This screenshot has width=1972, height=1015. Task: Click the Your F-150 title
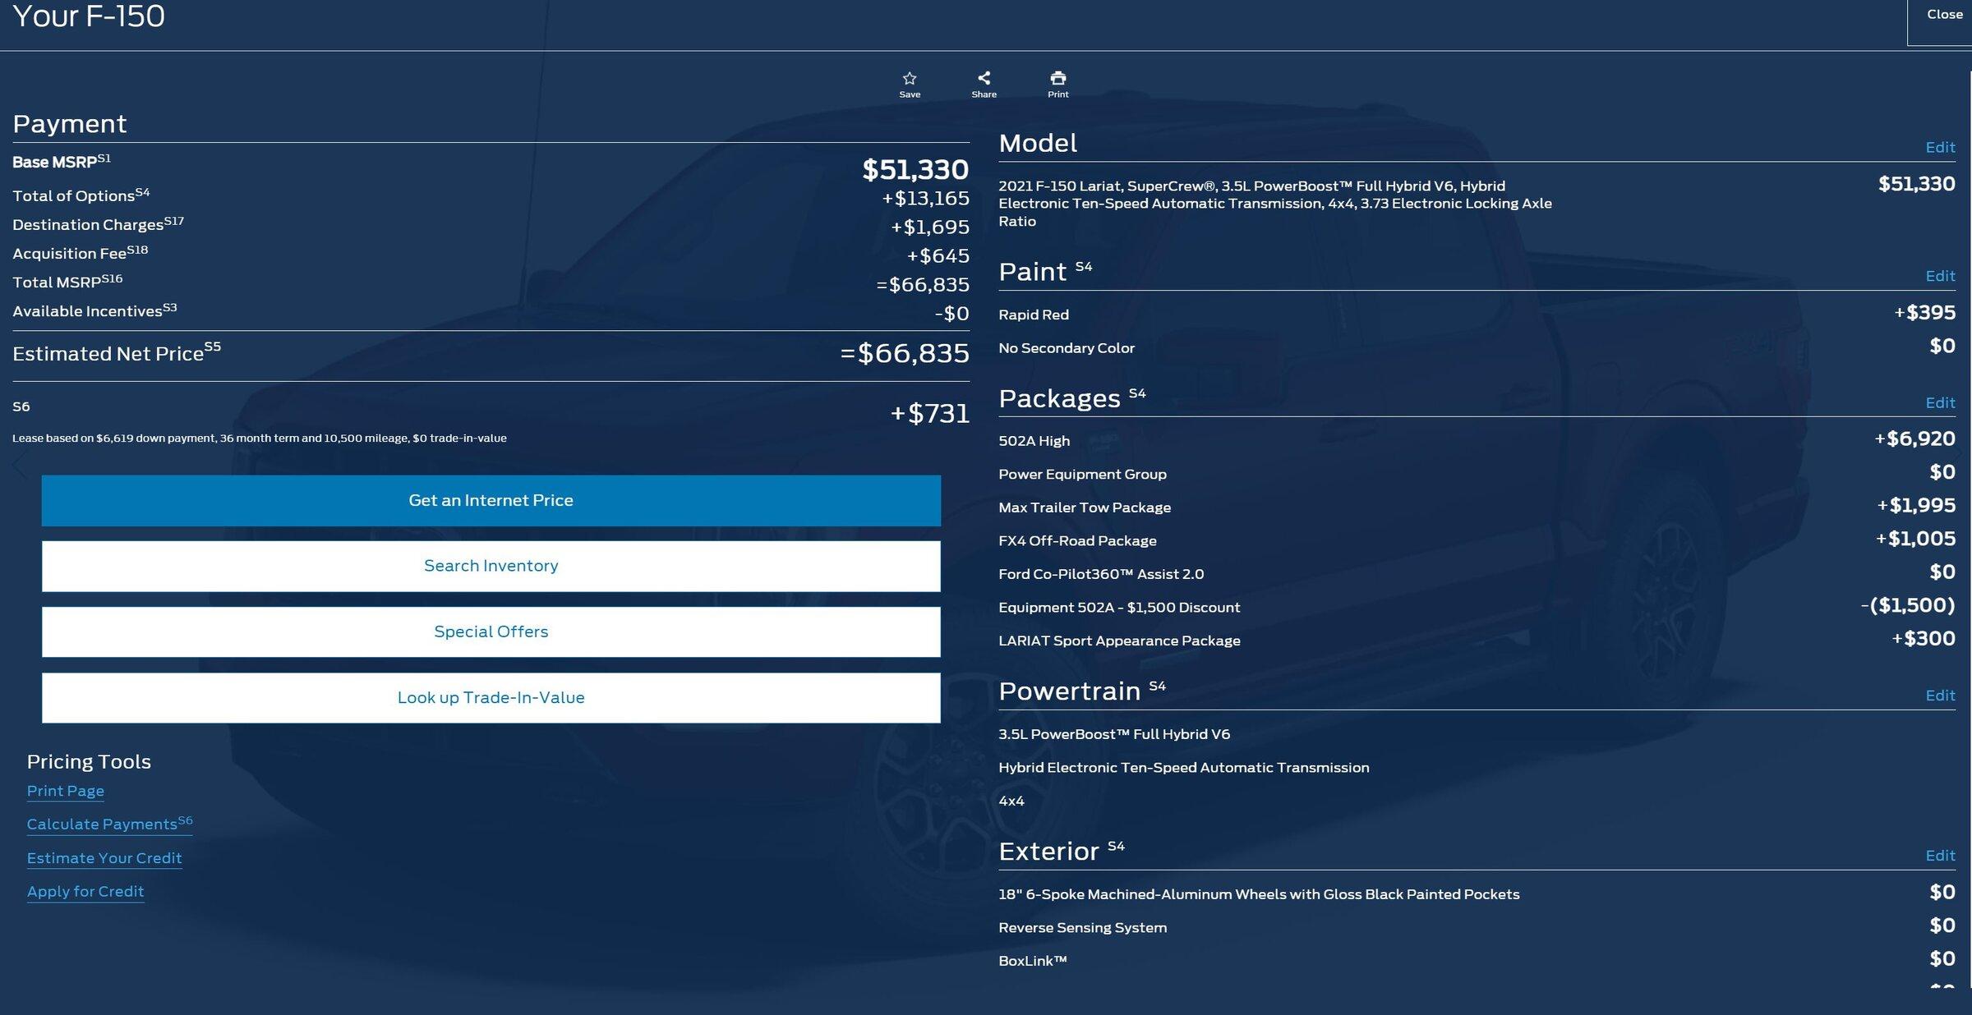click(x=89, y=16)
